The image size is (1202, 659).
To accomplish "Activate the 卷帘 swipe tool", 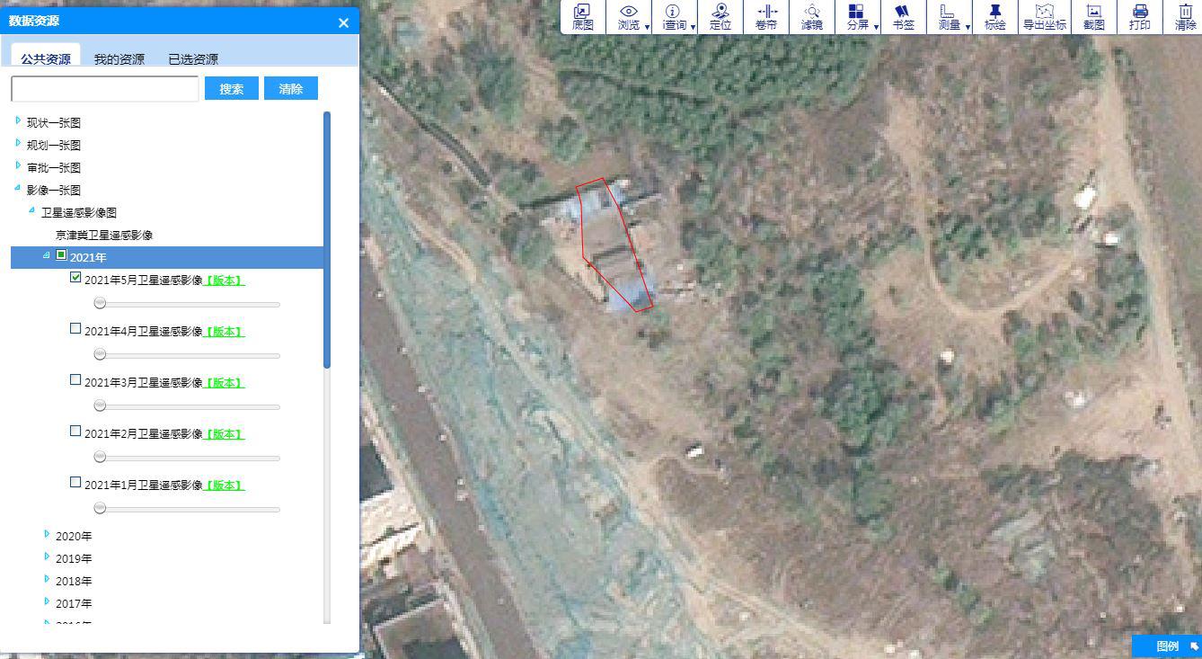I will pyautogui.click(x=766, y=17).
